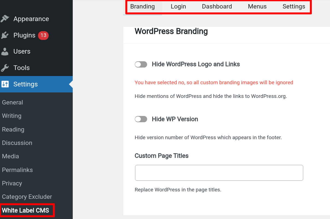Open Category Excluder settings

[x=27, y=197]
